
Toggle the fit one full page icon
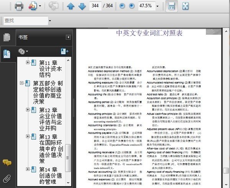click(185, 6)
